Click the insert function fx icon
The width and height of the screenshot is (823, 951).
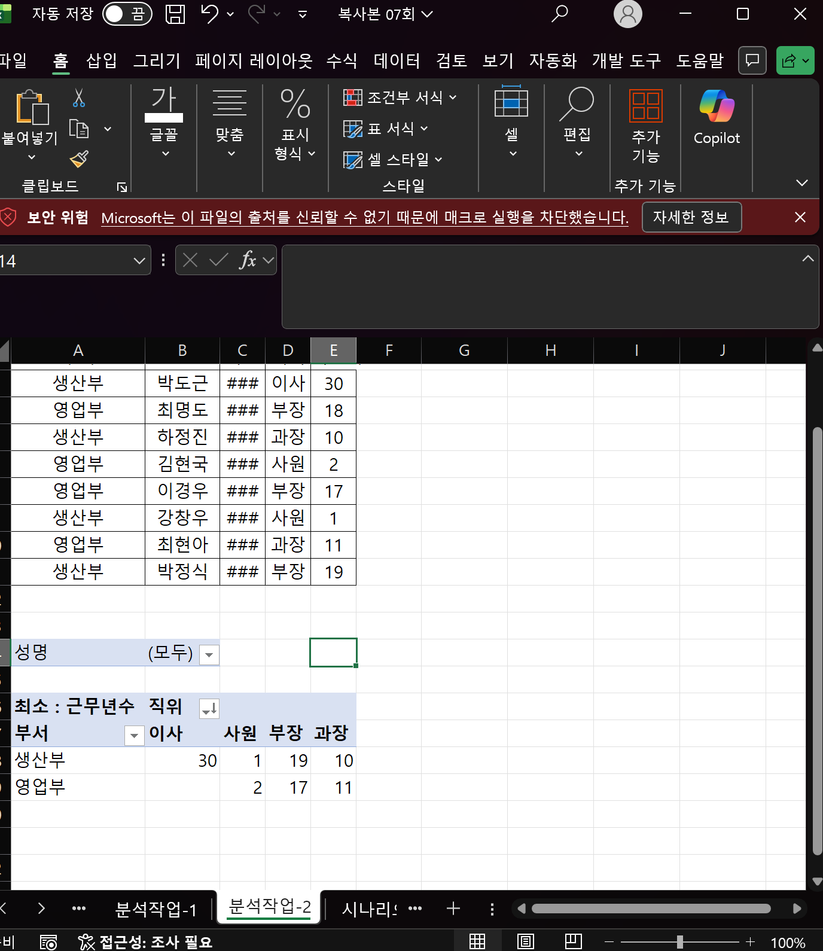(248, 260)
